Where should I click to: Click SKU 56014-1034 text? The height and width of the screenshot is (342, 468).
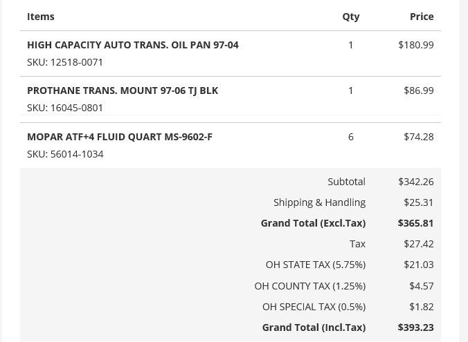(x=65, y=154)
